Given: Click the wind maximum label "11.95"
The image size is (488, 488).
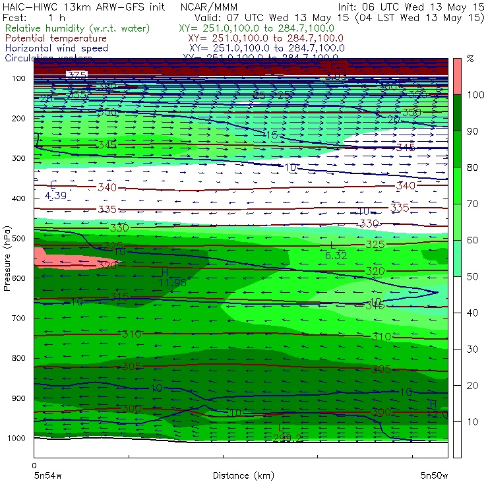Looking at the screenshot, I should pyautogui.click(x=172, y=282).
